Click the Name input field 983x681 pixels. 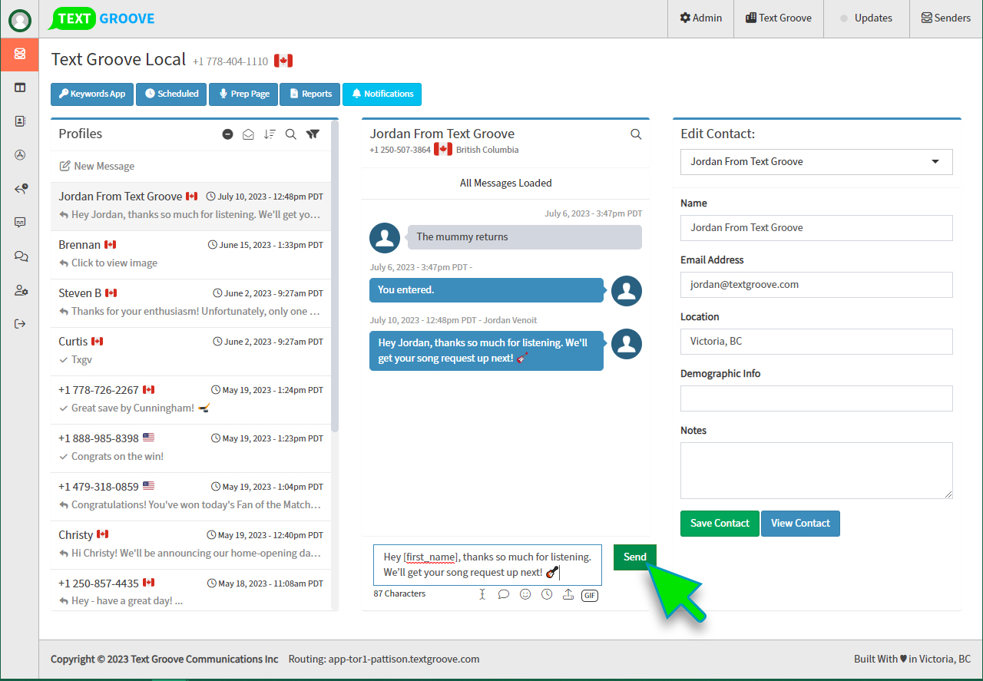coord(816,228)
